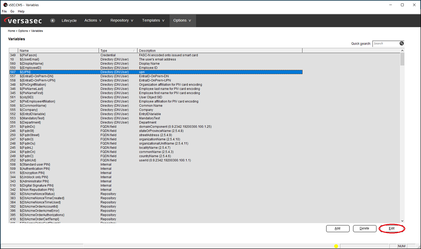Image resolution: width=421 pixels, height=249 pixels.
Task: Open the Options dropdown menu
Action: (x=182, y=20)
